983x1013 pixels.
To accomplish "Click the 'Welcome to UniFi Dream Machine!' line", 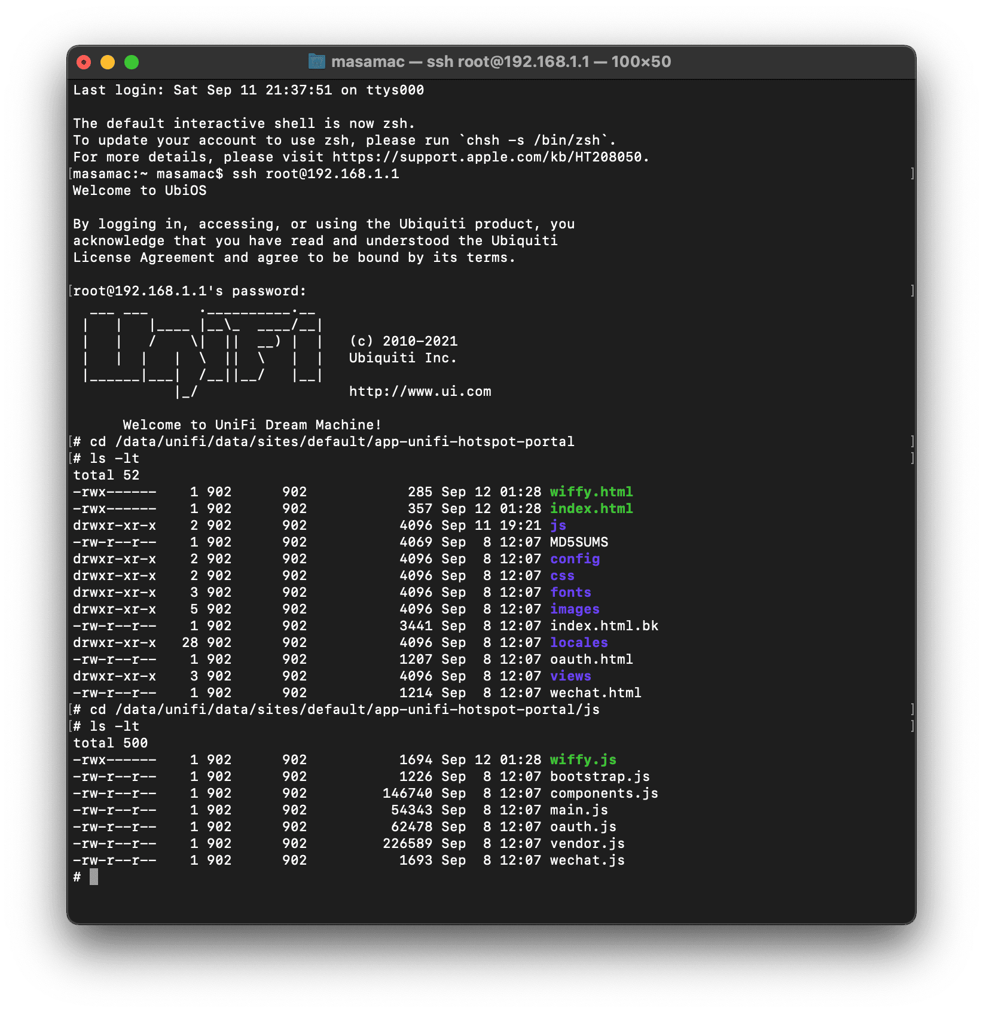I will [x=252, y=425].
